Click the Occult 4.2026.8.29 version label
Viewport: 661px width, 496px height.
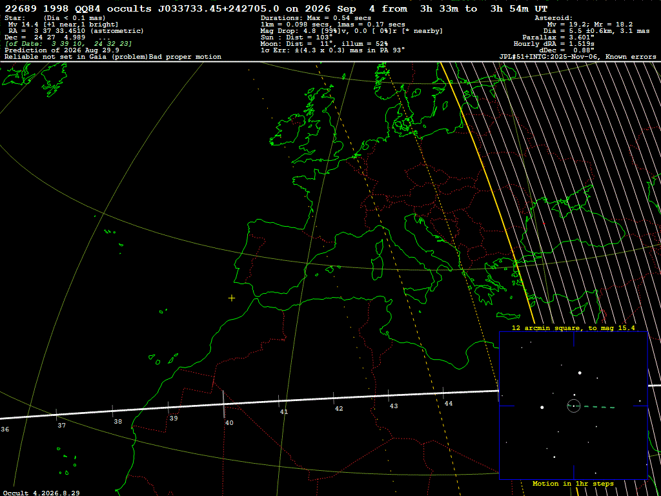[41, 493]
